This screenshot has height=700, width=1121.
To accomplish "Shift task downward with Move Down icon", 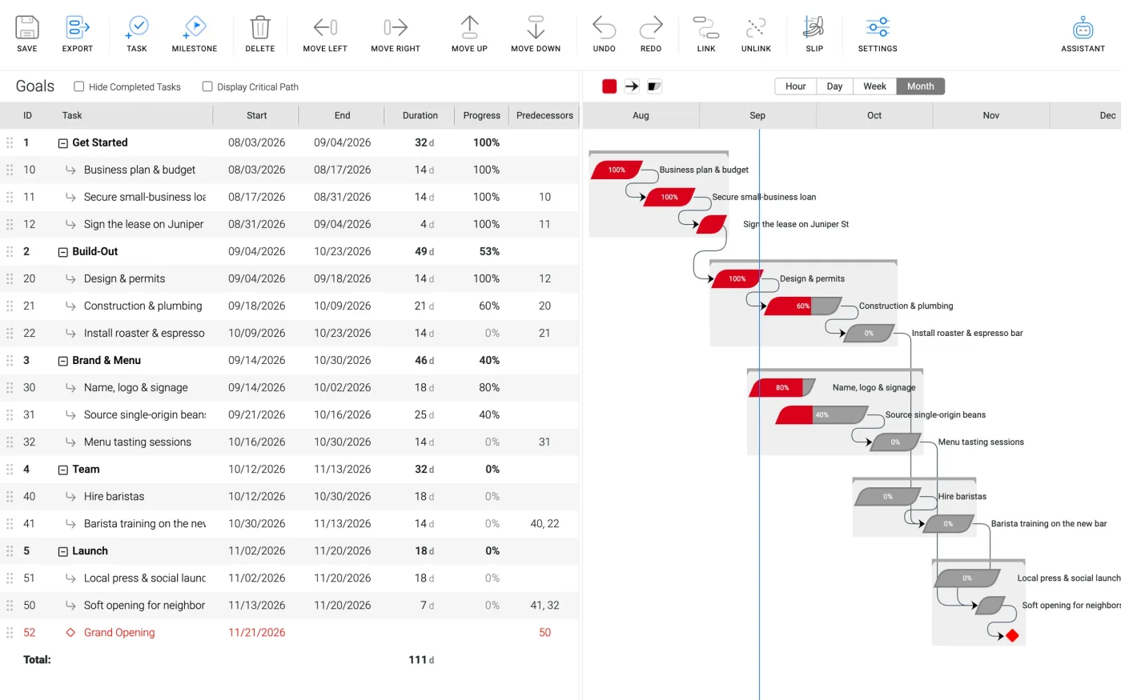I will 536,27.
